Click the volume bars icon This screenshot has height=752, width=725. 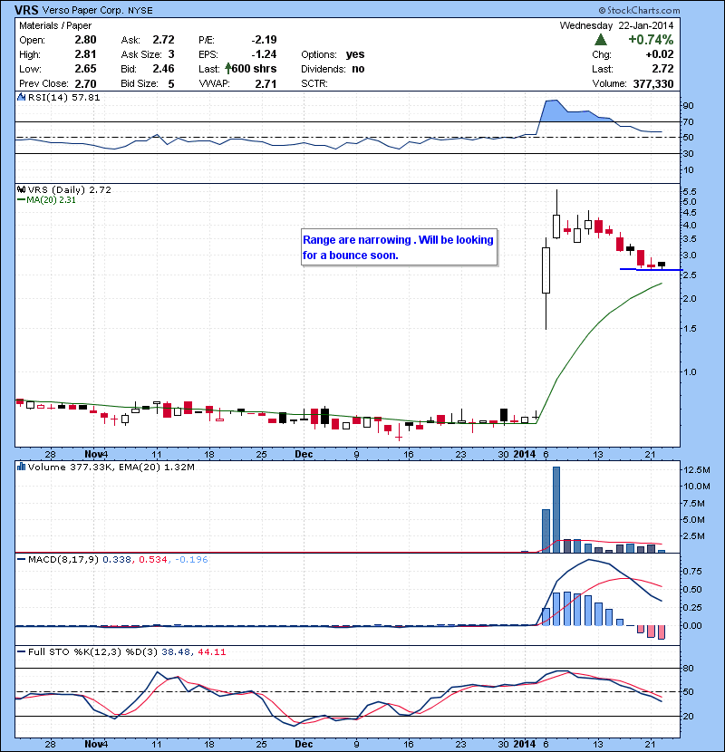pyautogui.click(x=21, y=467)
